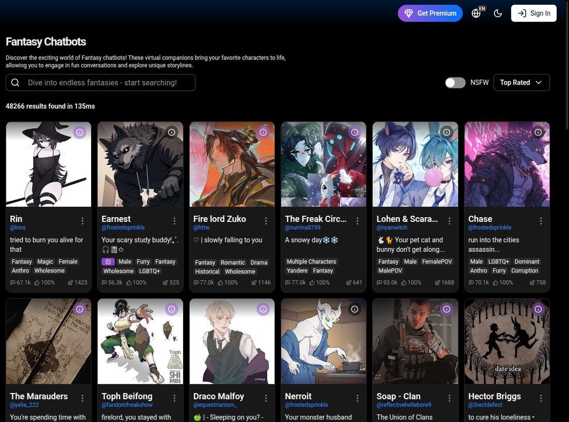Click Rin witch thumbnail image
569x422 pixels.
(49, 164)
